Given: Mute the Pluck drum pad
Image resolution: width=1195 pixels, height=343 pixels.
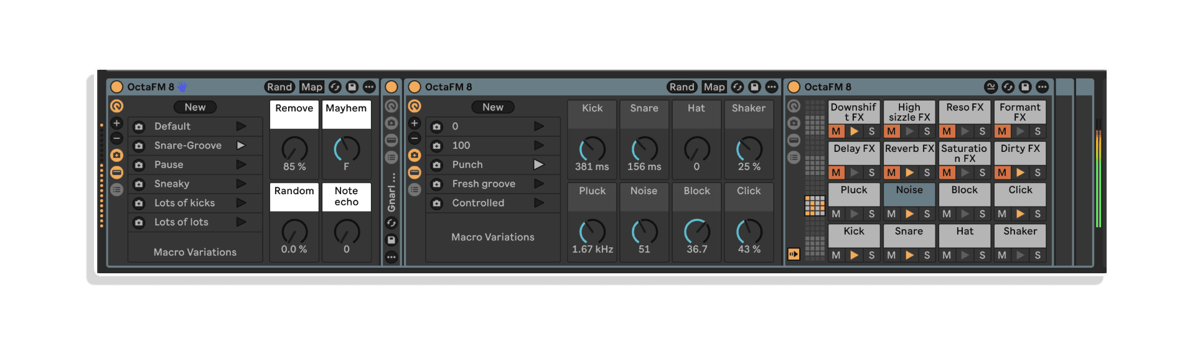Looking at the screenshot, I should (x=836, y=214).
